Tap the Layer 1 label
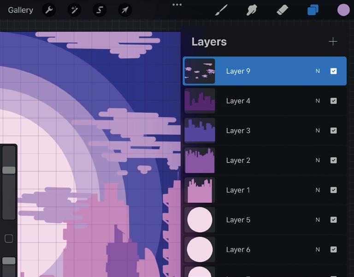354x277 pixels. [238, 190]
